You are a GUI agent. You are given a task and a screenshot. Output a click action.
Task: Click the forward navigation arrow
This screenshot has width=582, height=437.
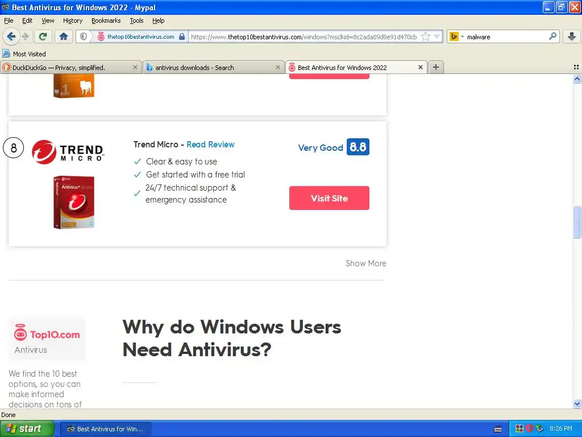coord(26,36)
